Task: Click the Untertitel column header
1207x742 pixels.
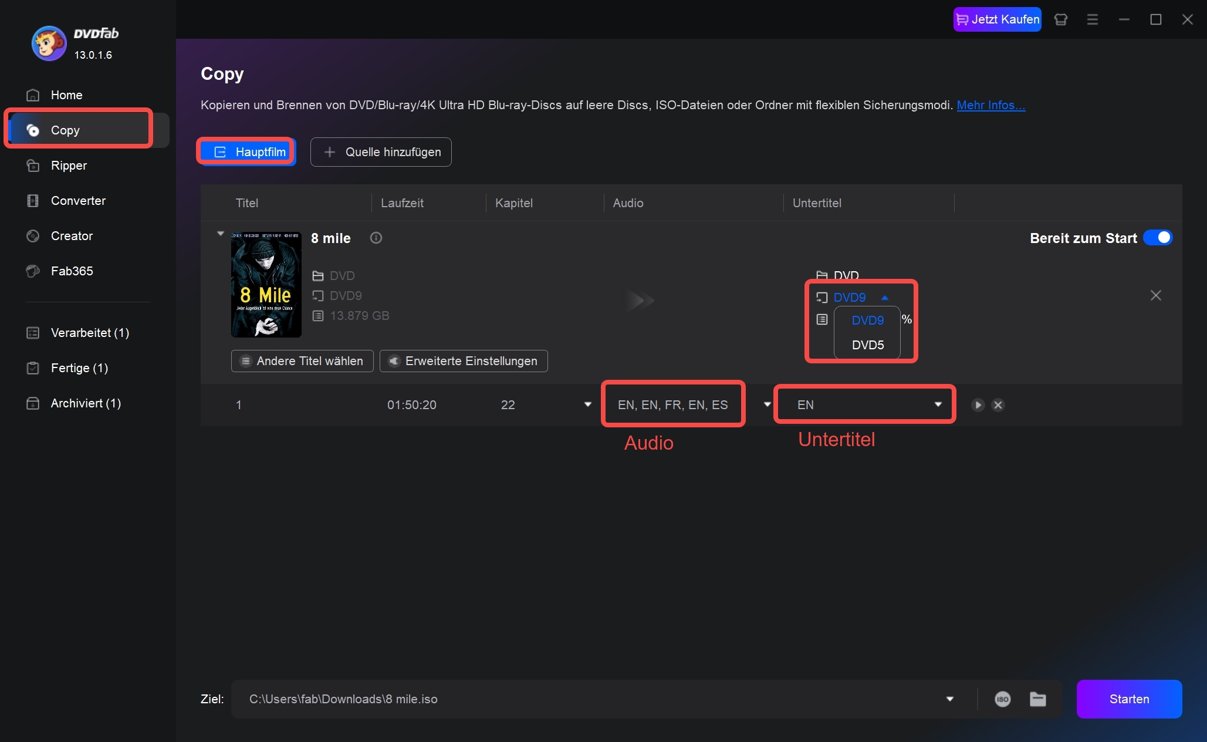Action: tap(816, 203)
